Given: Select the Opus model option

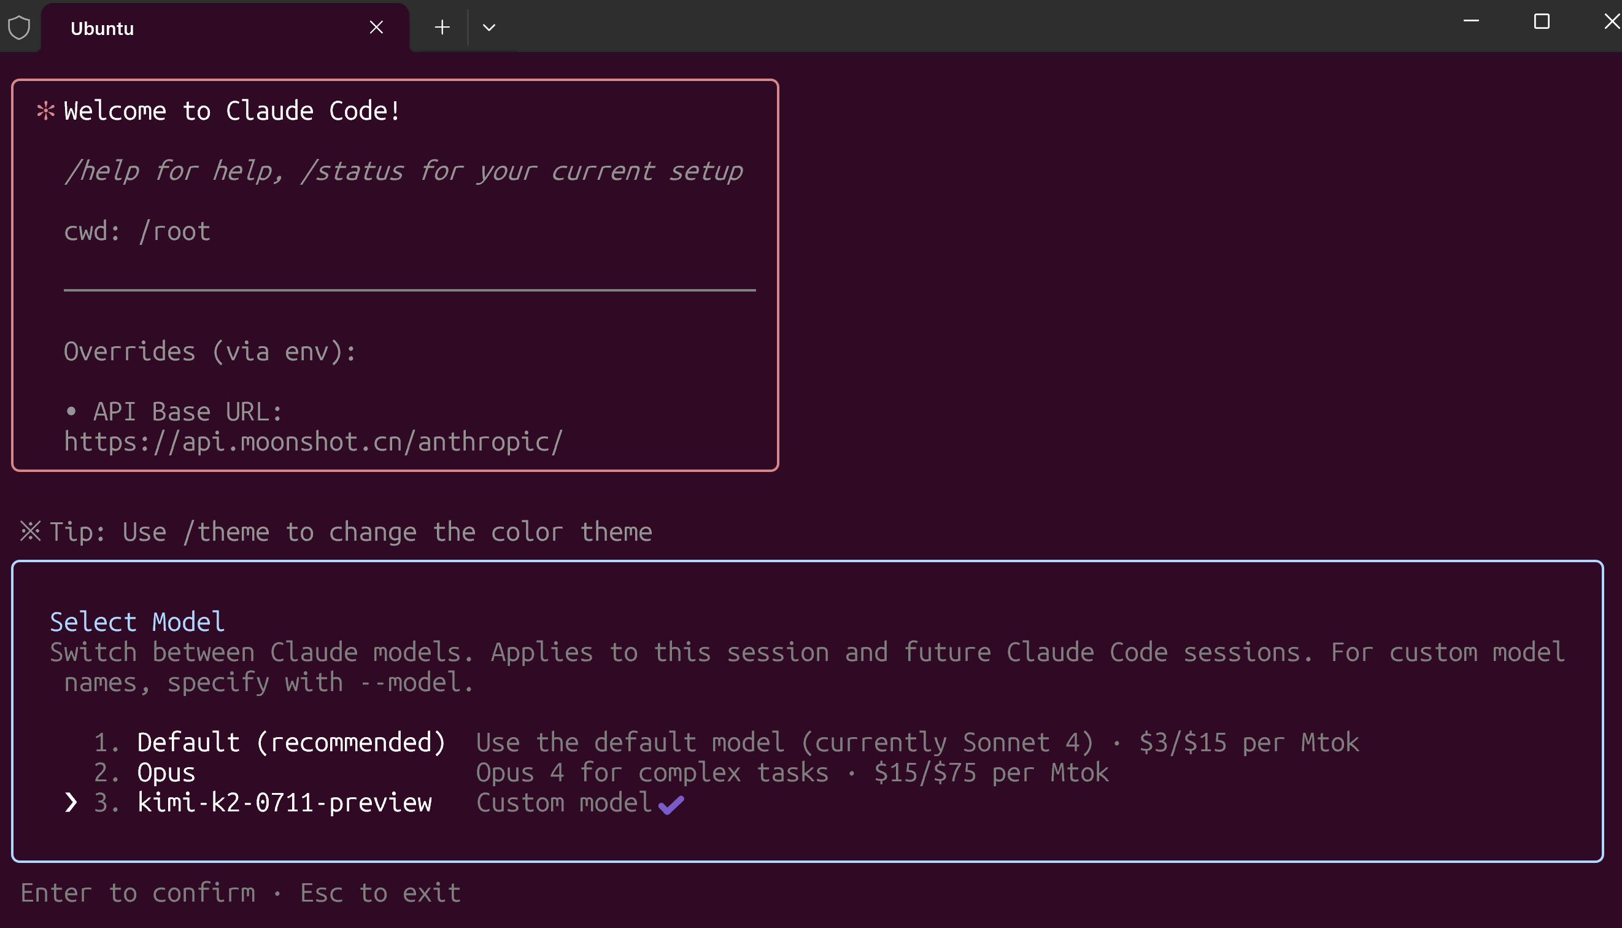Looking at the screenshot, I should (166, 773).
